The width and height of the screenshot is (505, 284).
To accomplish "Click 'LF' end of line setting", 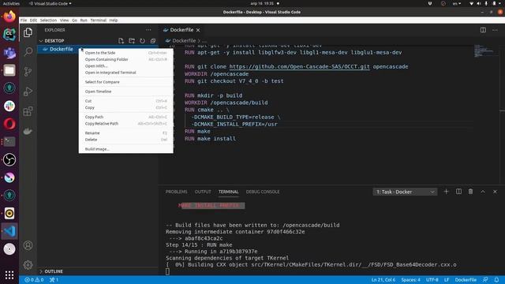I will pos(447,280).
